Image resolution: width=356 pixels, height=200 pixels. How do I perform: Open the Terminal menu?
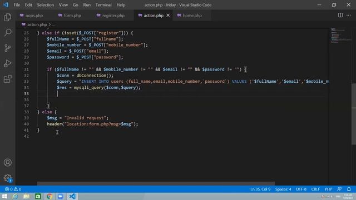pyautogui.click(x=103, y=5)
